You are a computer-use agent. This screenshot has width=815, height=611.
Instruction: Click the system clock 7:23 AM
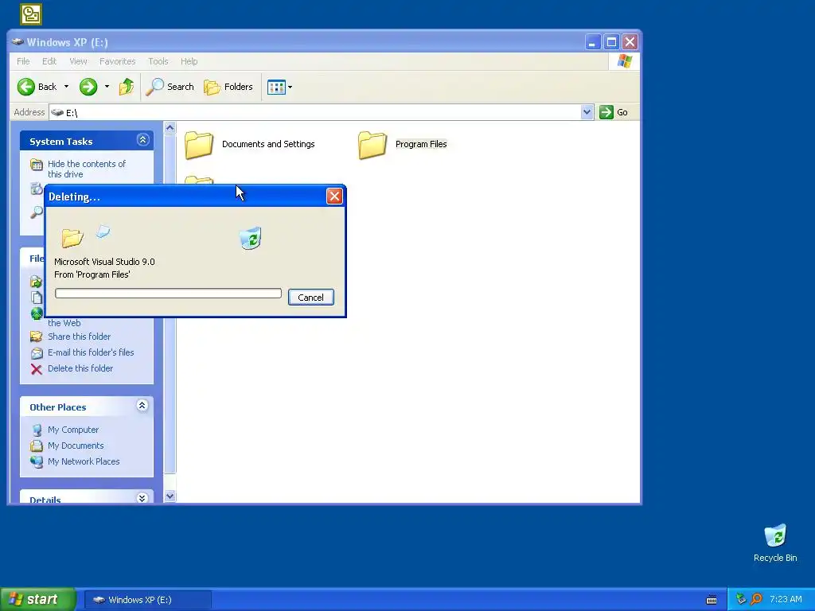click(x=786, y=599)
